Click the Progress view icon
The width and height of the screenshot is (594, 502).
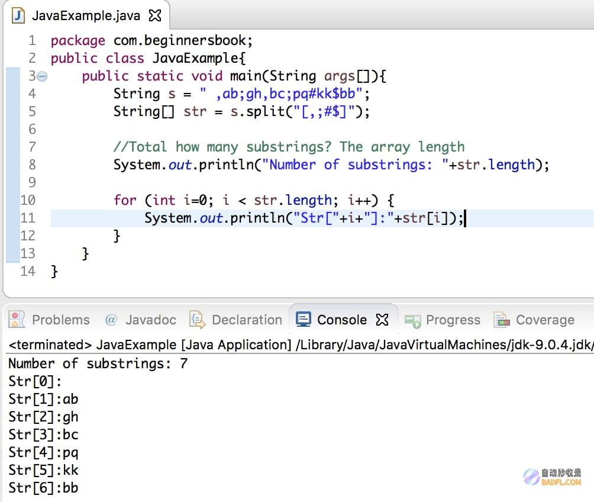412,321
